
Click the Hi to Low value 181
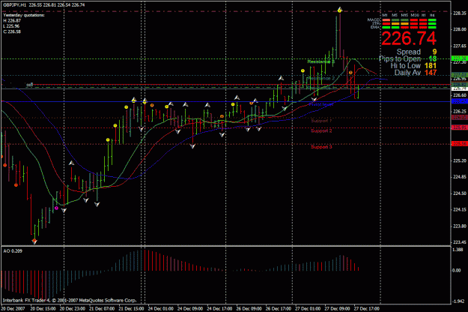coord(431,65)
